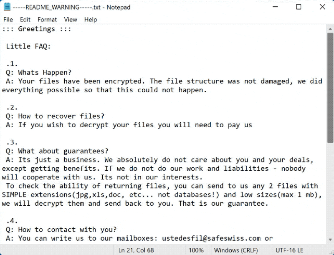Open the Help menu
Screen dimensions: 334x255
click(91, 20)
